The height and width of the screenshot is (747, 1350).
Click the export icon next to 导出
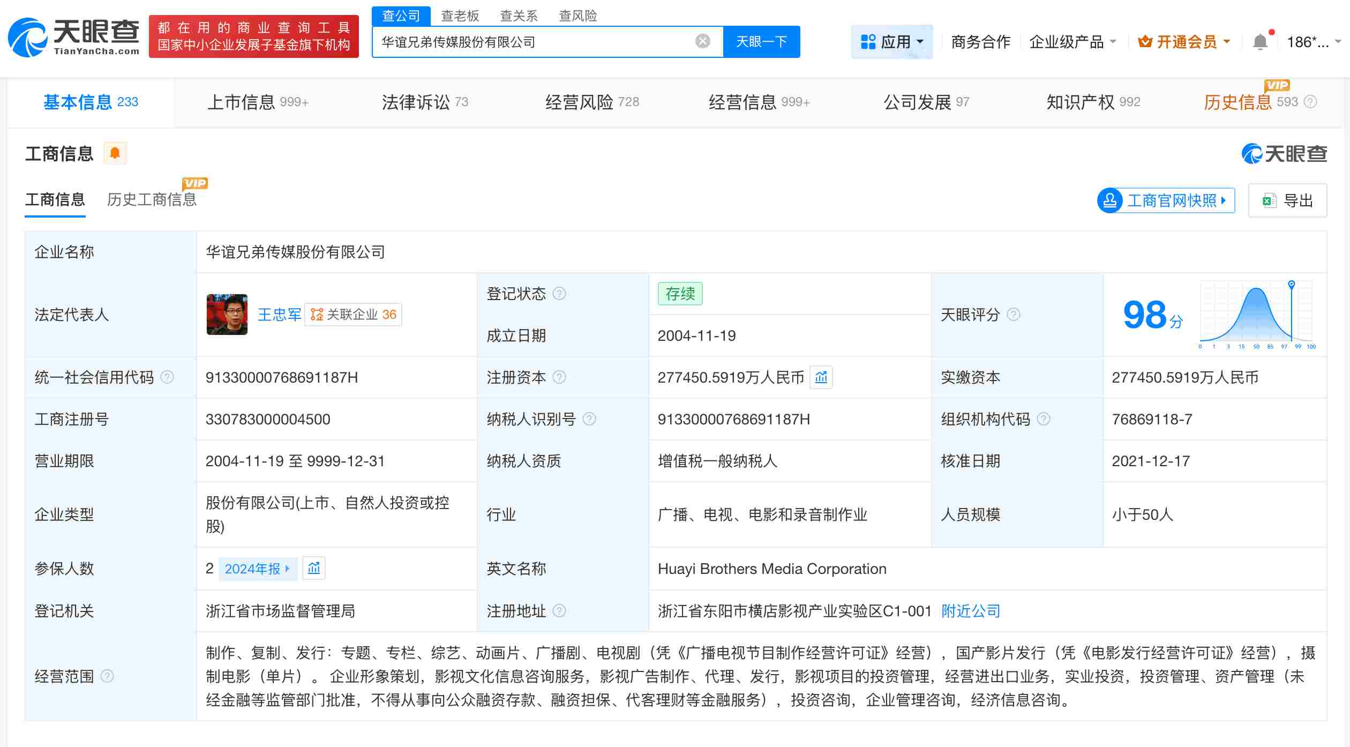(x=1269, y=200)
